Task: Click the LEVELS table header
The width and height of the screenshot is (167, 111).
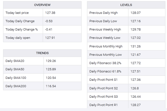Action: tap(126, 5)
